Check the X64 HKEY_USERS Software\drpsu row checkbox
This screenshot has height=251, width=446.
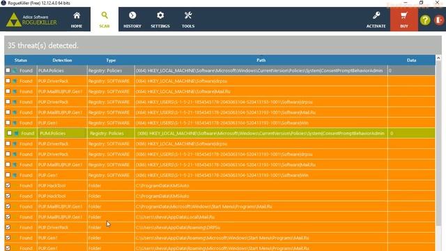click(8, 102)
